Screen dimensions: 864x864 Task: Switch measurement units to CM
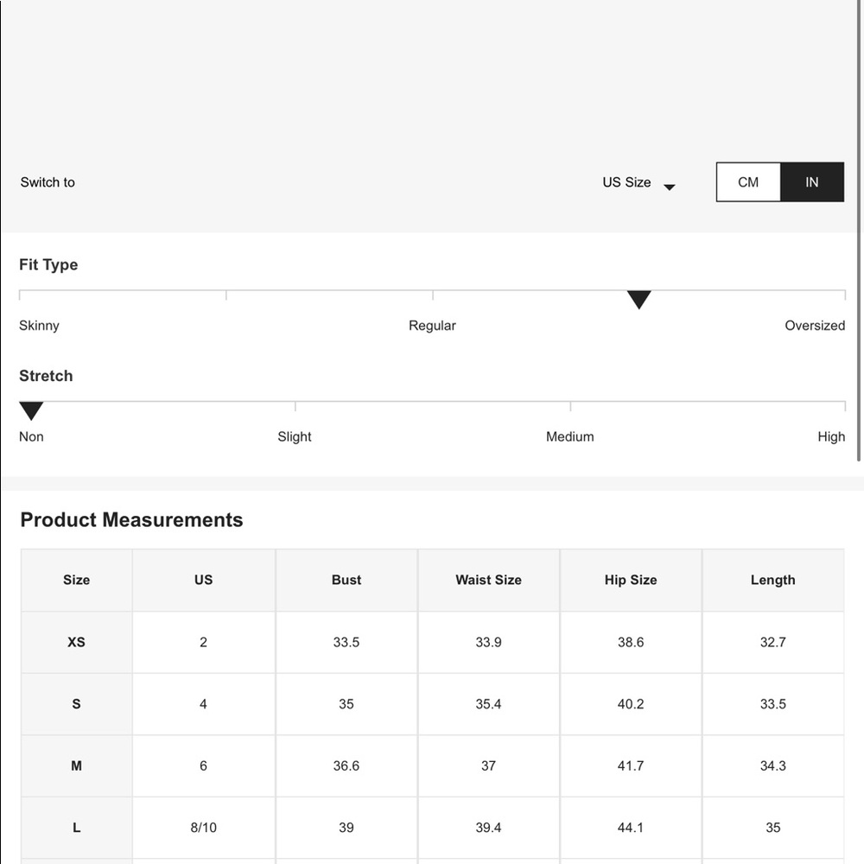pos(748,182)
